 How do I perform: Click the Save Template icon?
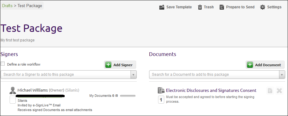pos(162,7)
